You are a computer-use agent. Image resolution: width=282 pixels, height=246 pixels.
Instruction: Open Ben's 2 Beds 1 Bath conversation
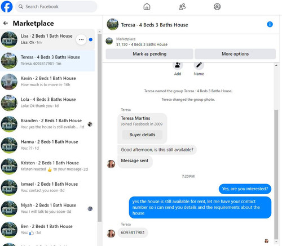click(47, 230)
